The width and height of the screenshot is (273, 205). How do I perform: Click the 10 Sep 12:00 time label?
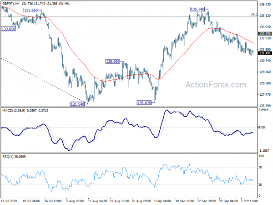pyautogui.click(x=185, y=201)
